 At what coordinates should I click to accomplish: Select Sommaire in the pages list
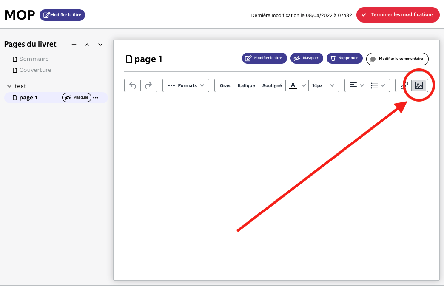34,59
